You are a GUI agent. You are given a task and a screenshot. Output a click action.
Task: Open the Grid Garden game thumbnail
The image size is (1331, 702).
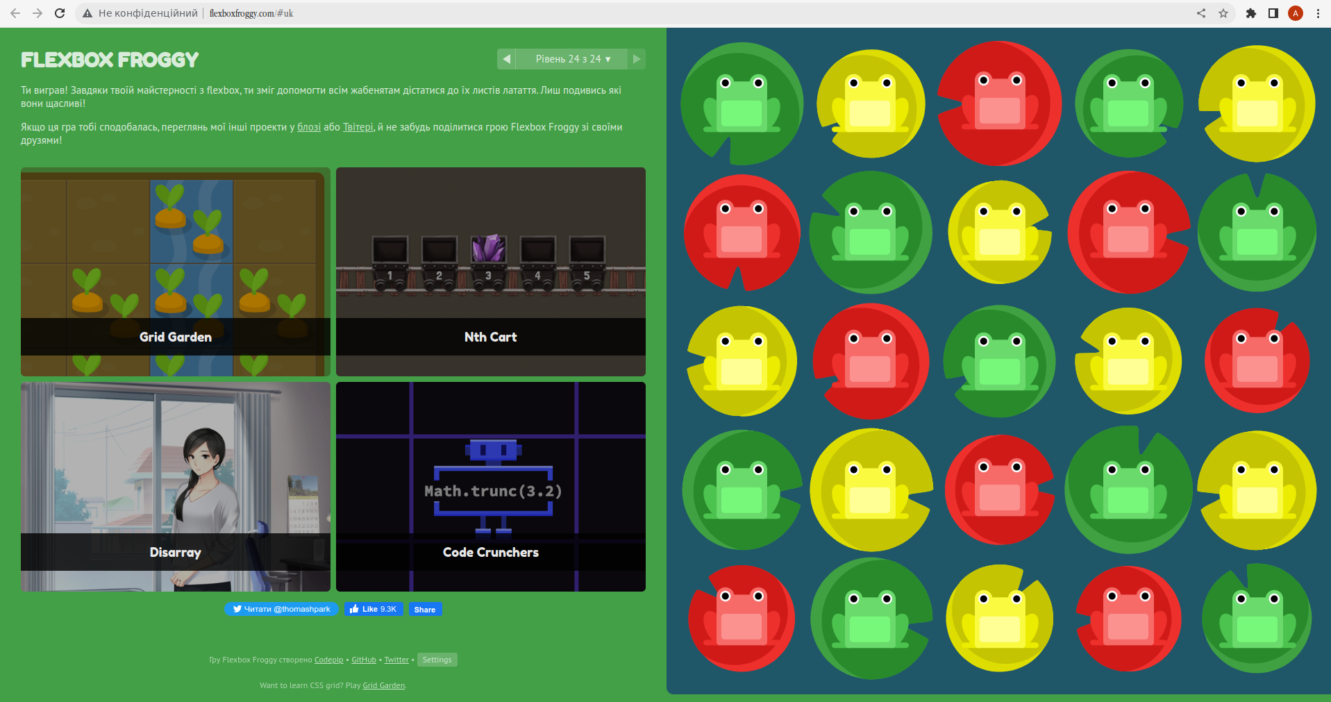tap(176, 271)
